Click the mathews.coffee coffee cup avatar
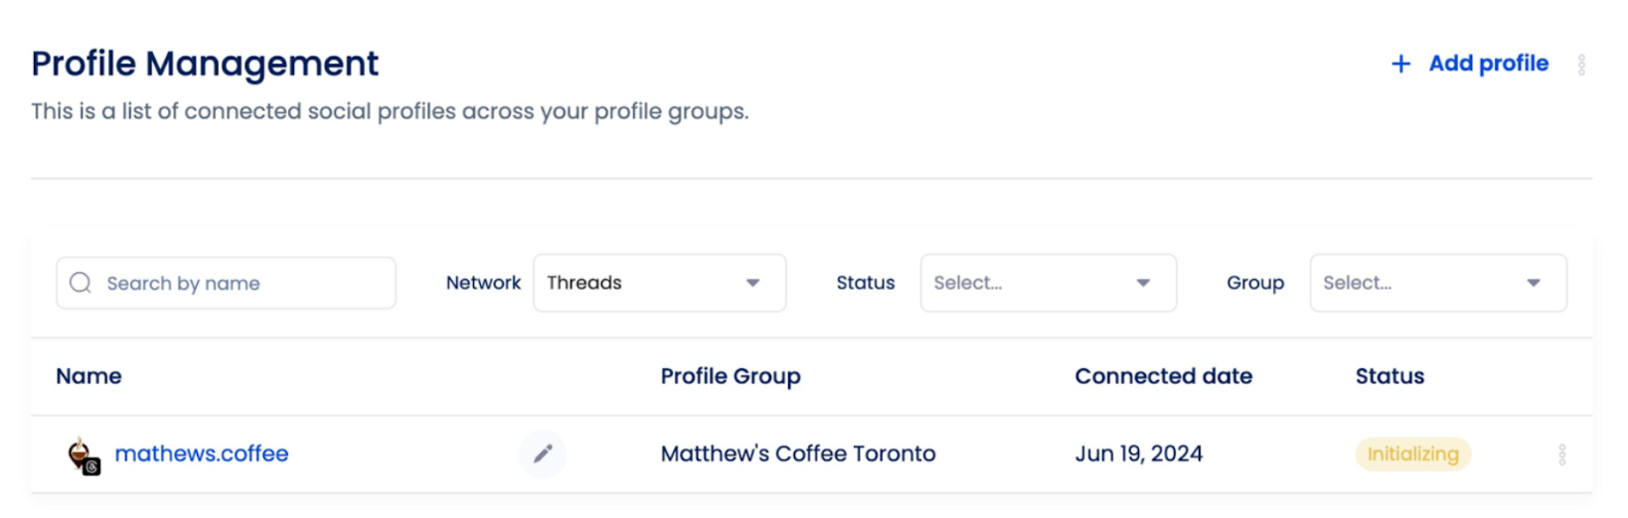1628x518 pixels. pyautogui.click(x=78, y=451)
